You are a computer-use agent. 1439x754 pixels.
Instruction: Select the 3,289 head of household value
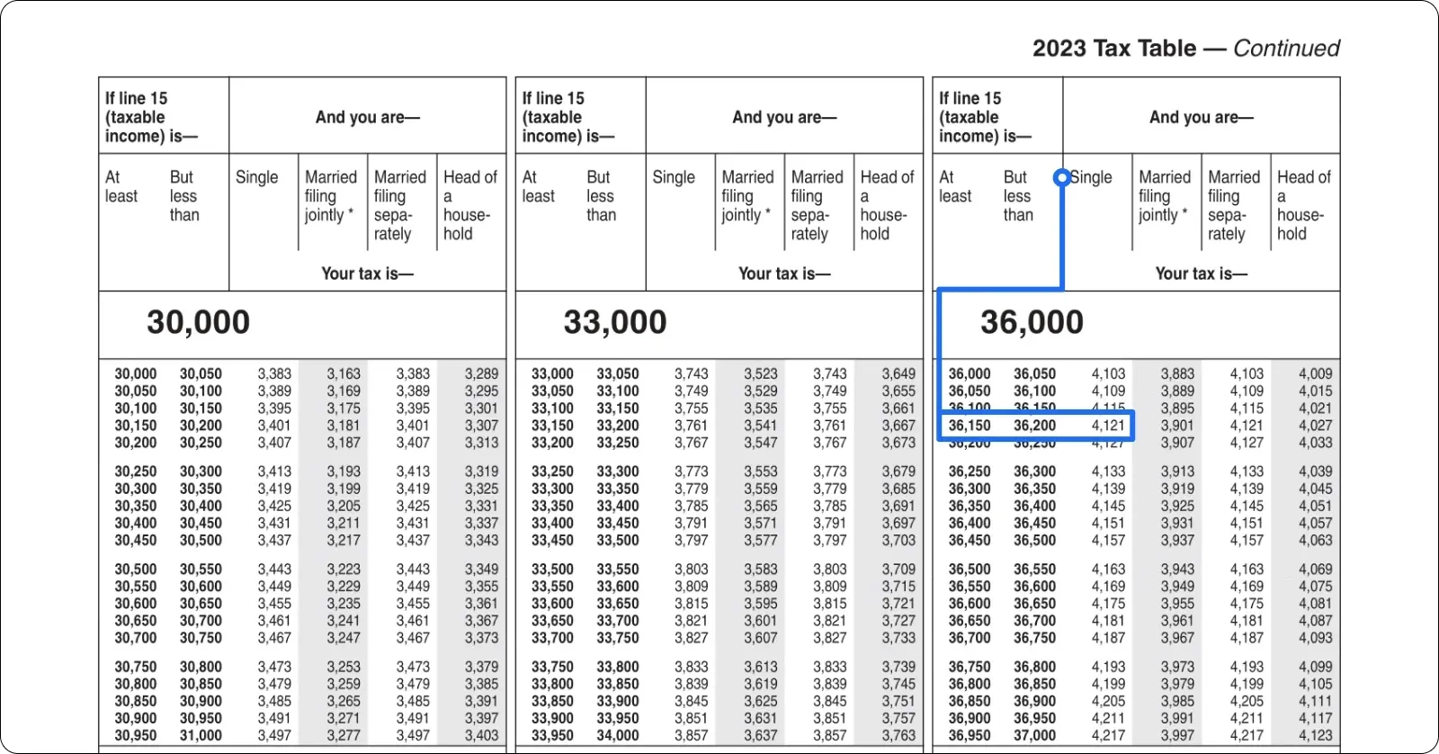point(481,373)
